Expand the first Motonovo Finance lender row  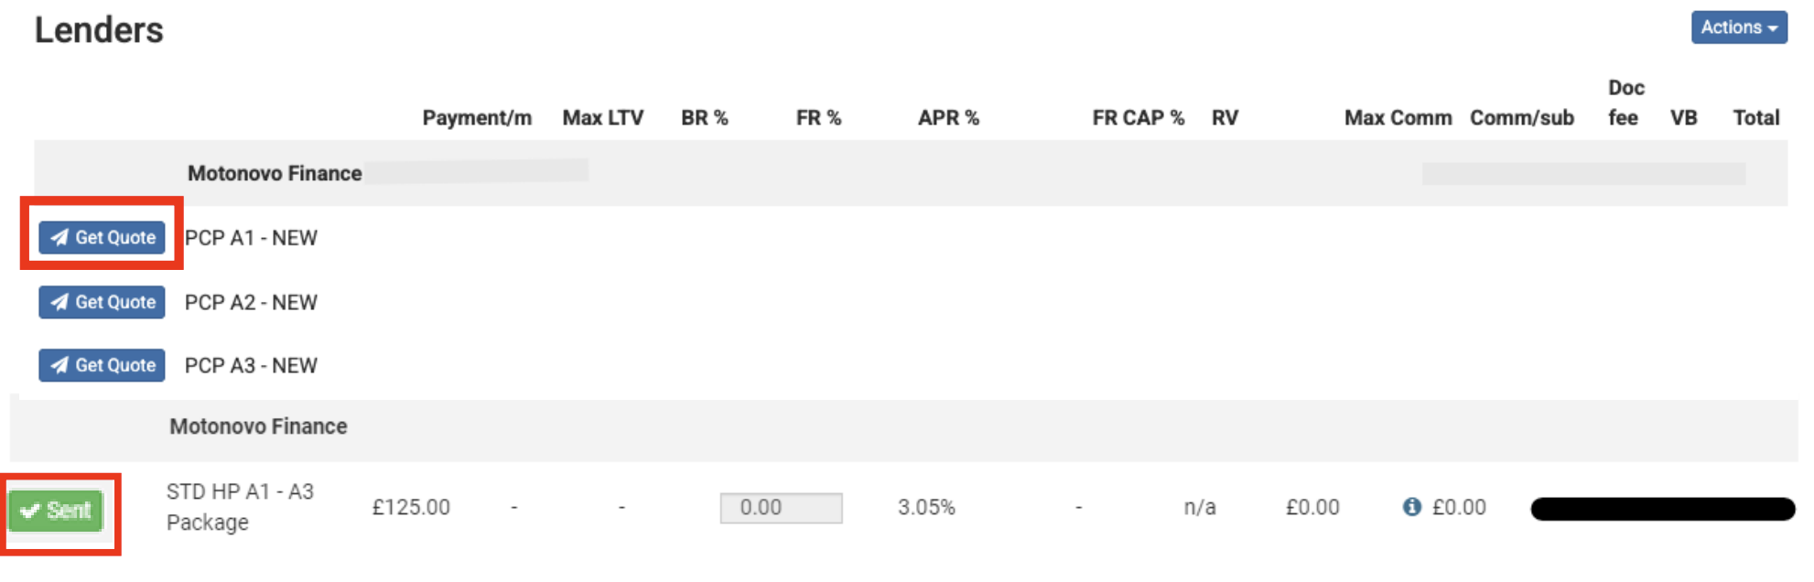(x=273, y=173)
